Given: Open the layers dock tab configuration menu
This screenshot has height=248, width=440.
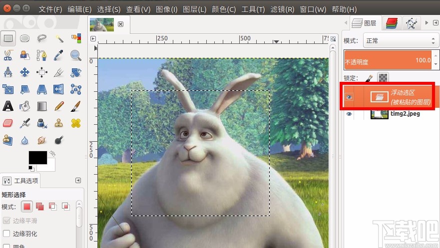Looking at the screenshot, I should coord(436,22).
